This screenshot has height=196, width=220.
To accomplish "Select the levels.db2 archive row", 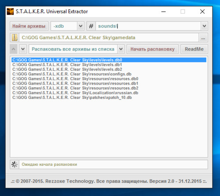I will point(109,69).
